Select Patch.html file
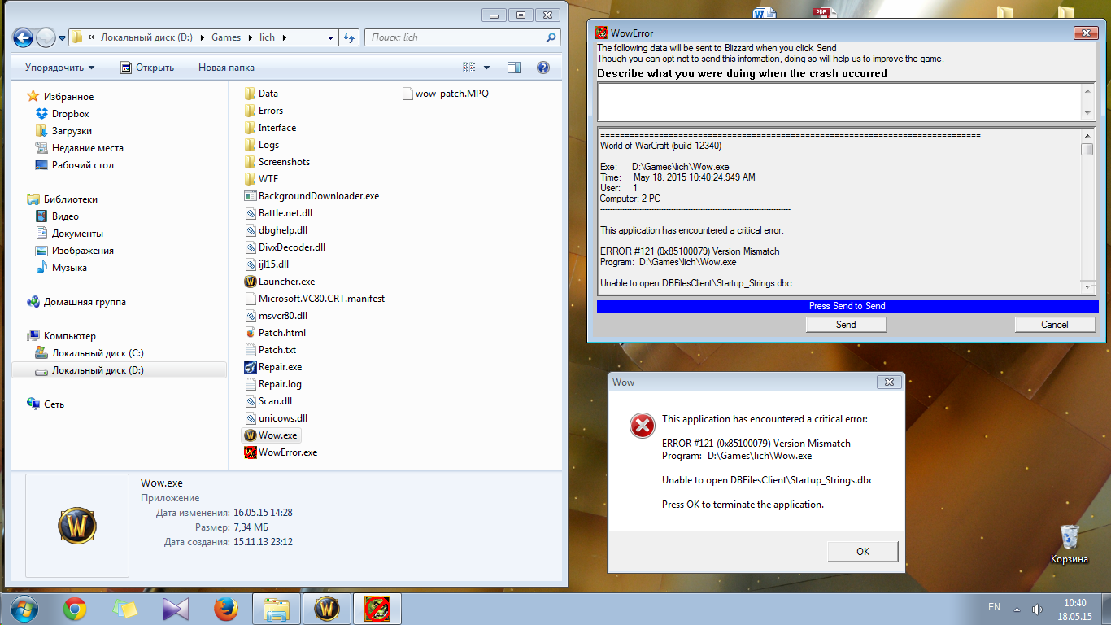This screenshot has height=625, width=1111. click(275, 333)
